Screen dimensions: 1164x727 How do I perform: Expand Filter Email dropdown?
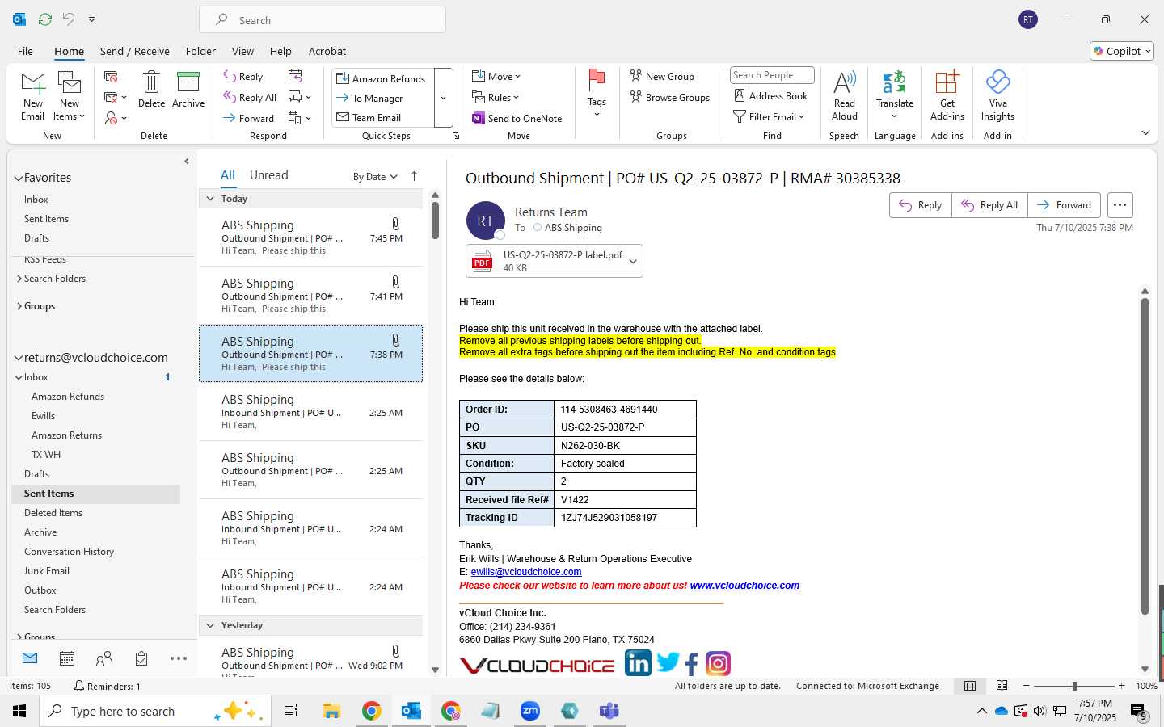(769, 117)
